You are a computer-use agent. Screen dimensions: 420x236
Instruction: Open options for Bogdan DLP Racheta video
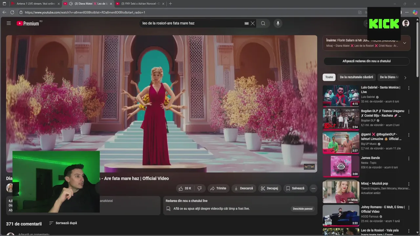point(409,112)
